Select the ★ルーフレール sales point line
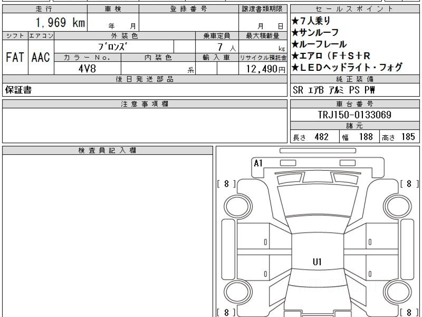Viewport: 422px width, 317px height. (x=319, y=44)
